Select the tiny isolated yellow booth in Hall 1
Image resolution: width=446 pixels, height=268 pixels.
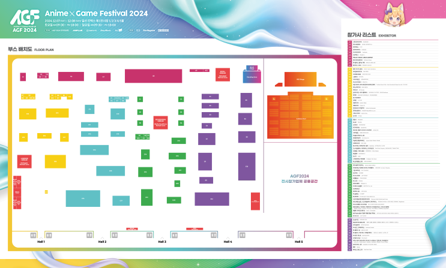pyautogui.click(x=46, y=192)
